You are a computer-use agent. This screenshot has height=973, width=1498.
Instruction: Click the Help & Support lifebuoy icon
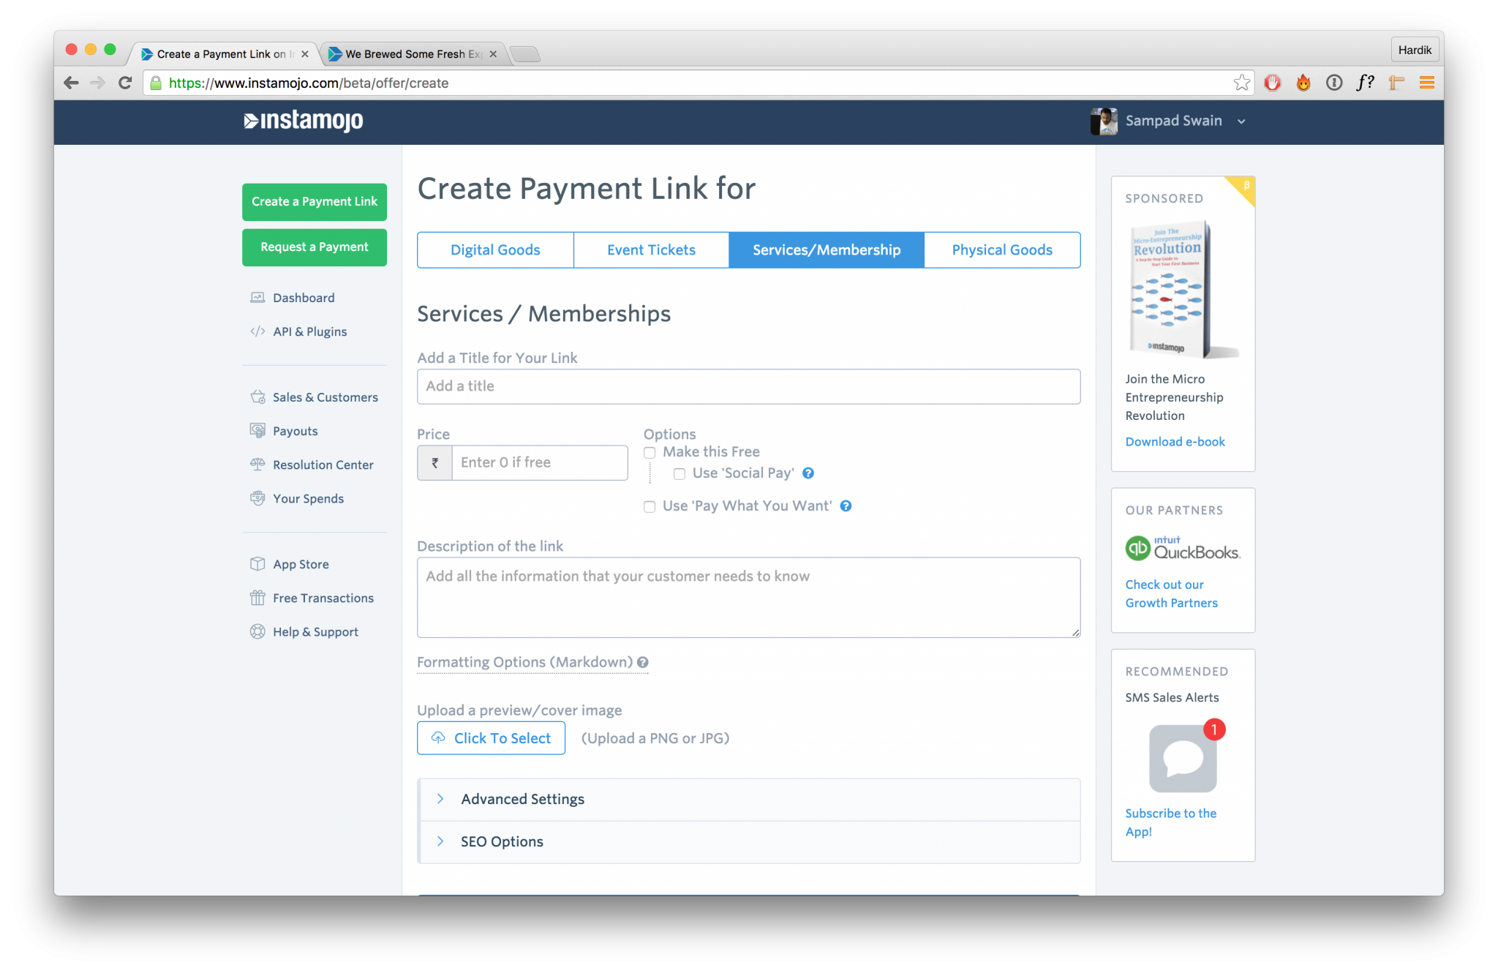coord(257,631)
